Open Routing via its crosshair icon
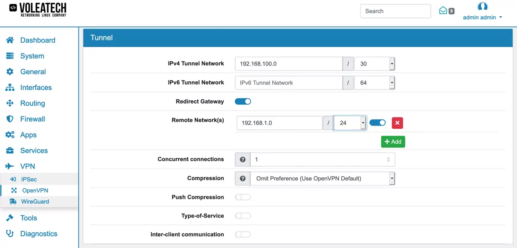This screenshot has height=248, width=517. [x=9, y=103]
